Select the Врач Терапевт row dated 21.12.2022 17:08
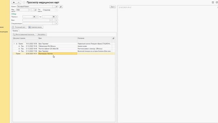Viewport: 218px width, 123px height. [64, 51]
